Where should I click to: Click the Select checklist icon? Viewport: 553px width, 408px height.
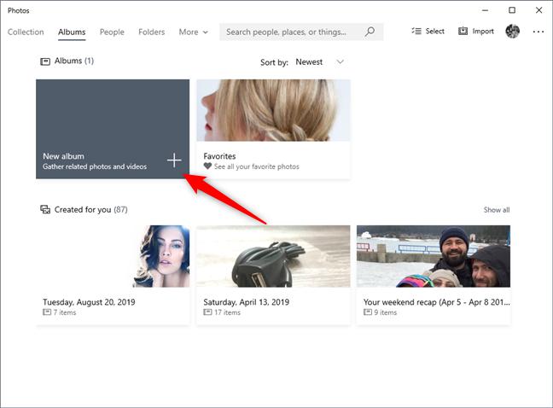point(416,31)
